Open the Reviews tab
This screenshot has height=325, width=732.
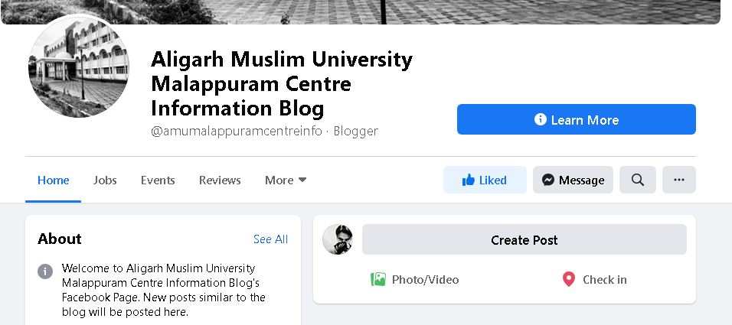[220, 180]
